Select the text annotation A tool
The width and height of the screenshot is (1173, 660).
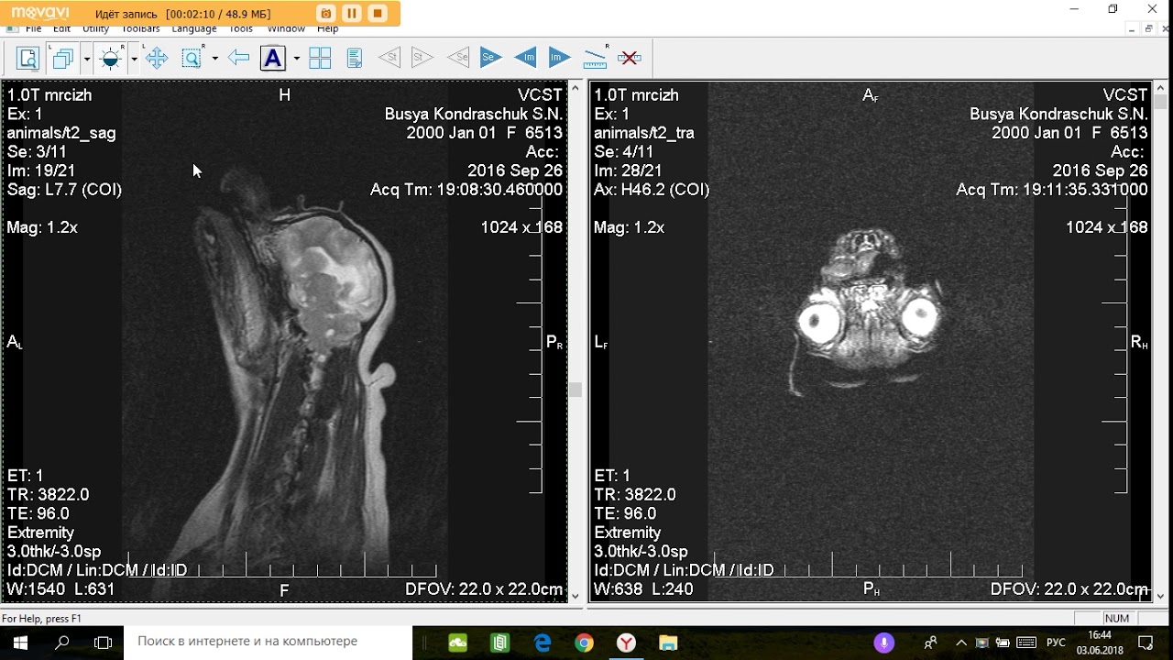click(x=273, y=59)
